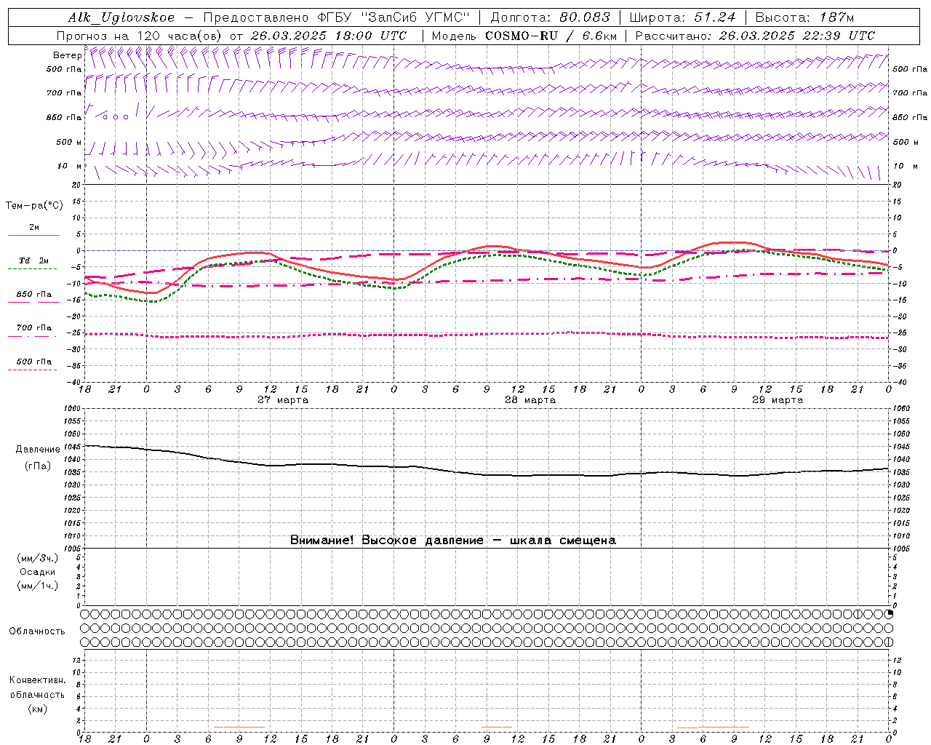Click the last cloud circle in the bottom row
931x745 pixels.
pos(889,642)
